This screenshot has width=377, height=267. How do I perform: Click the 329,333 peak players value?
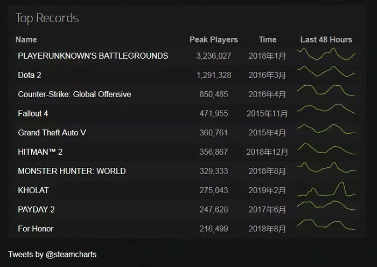point(213,171)
